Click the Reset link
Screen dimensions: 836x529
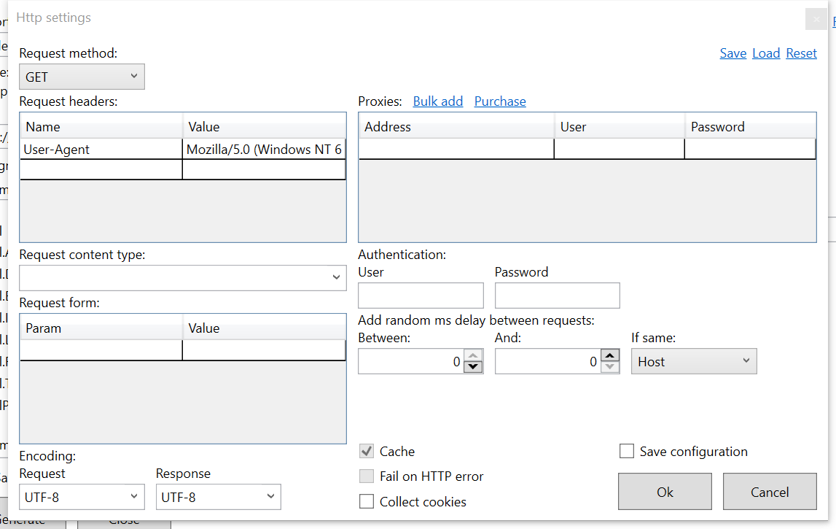801,53
